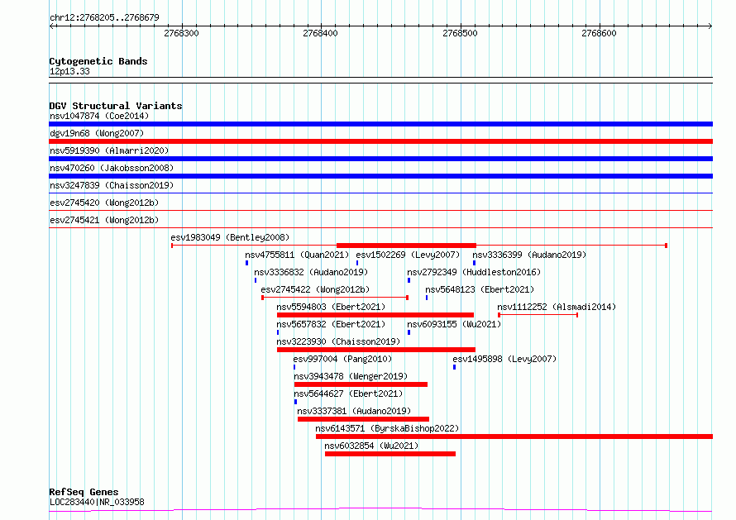Click the RefSeq Genes track title
This screenshot has height=520, width=736.
[x=84, y=493]
